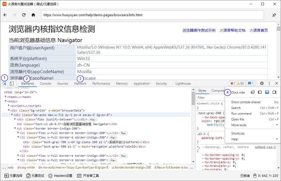Open the 火语言首页 link

pyautogui.click(x=259, y=30)
